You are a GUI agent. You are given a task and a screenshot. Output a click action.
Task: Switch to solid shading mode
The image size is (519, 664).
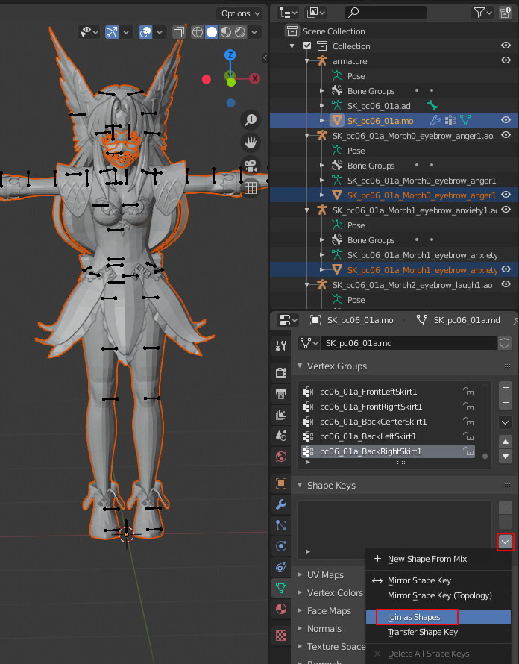(212, 32)
